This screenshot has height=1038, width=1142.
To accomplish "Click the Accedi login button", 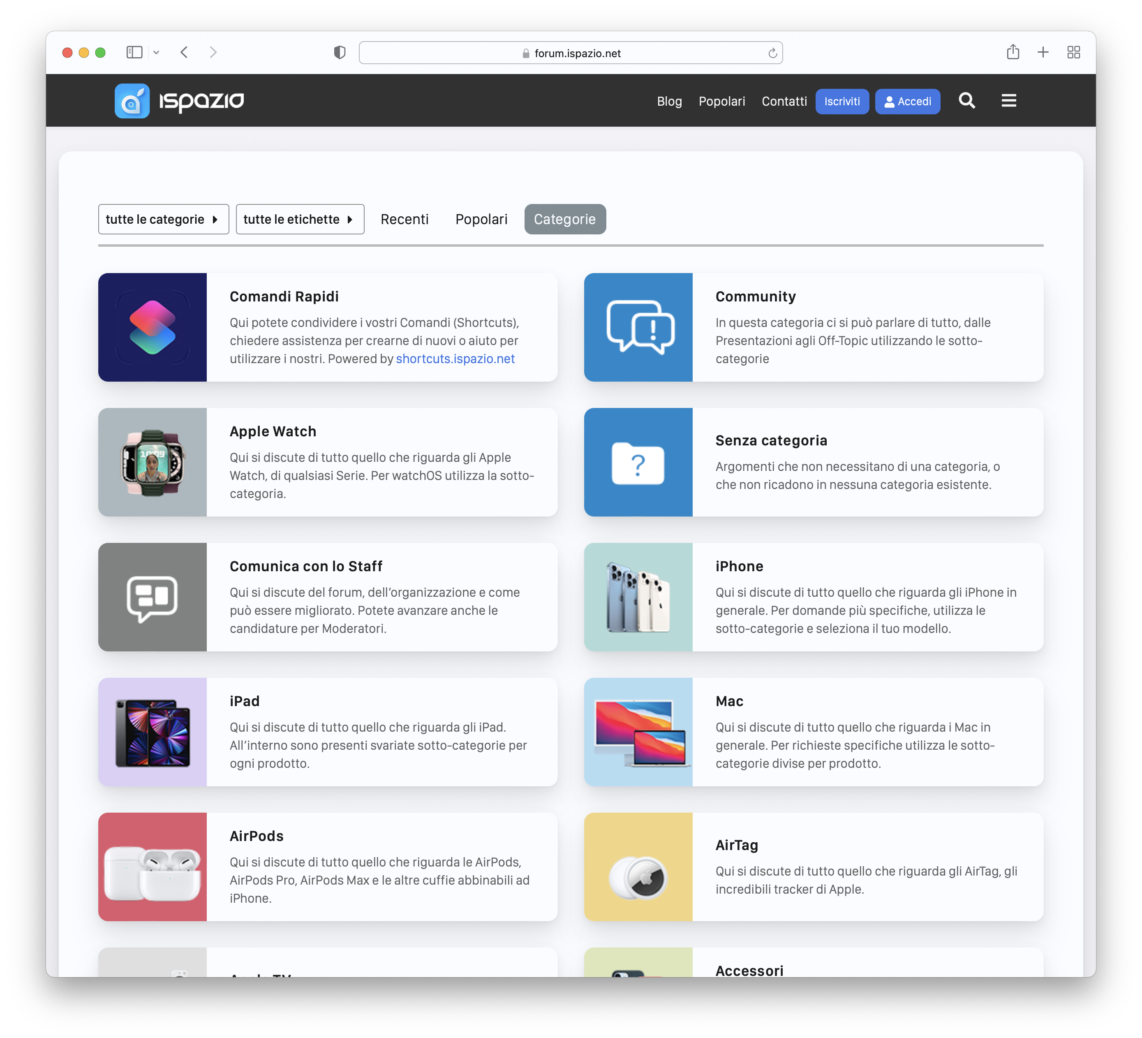I will pos(908,102).
